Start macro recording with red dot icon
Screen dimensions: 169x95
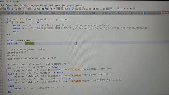pyautogui.click(x=94, y=9)
